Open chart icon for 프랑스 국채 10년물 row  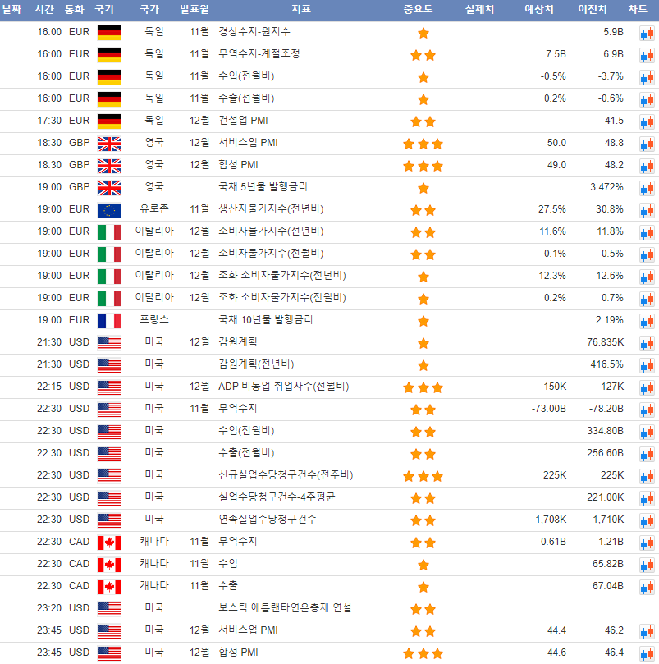pyautogui.click(x=647, y=320)
